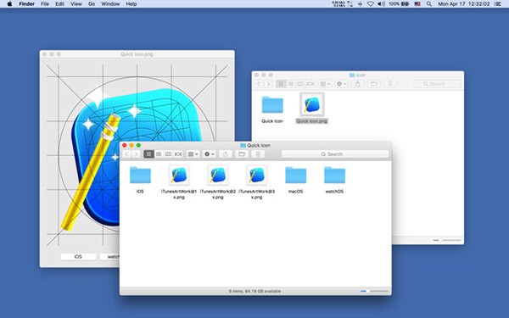The width and height of the screenshot is (509, 318).
Task: Open the File menu
Action: (45, 4)
